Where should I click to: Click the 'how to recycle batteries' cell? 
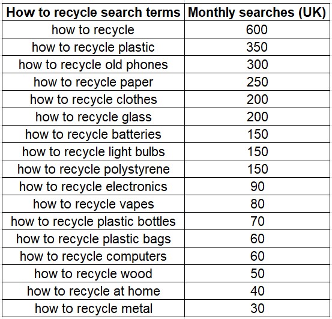point(93,134)
